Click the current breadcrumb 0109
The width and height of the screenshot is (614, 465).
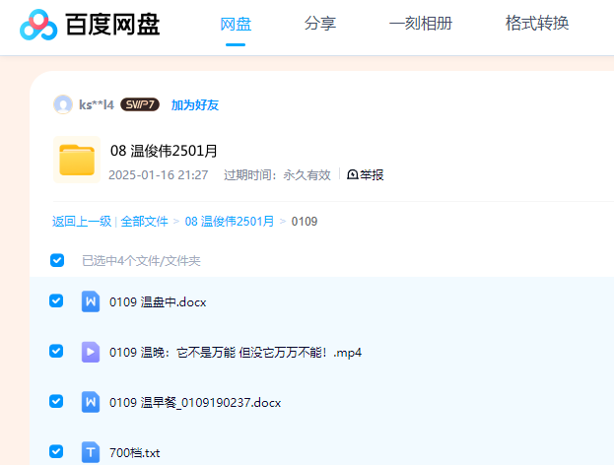coord(305,222)
